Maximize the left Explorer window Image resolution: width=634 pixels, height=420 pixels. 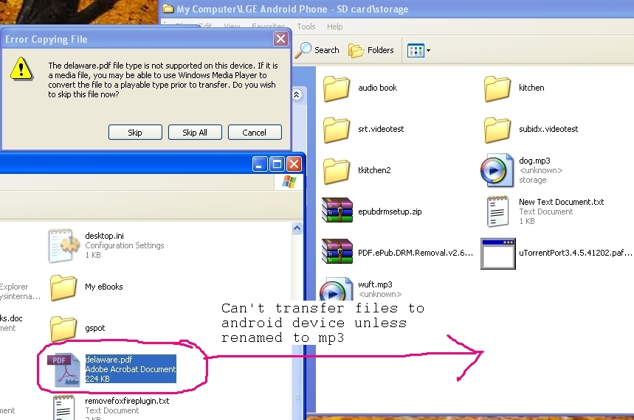tap(277, 164)
